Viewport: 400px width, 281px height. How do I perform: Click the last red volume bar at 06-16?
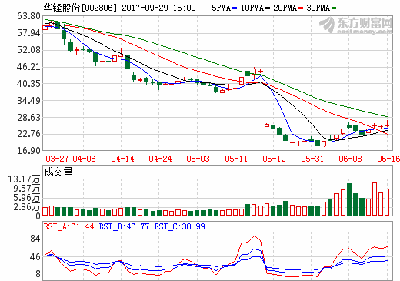(x=387, y=202)
